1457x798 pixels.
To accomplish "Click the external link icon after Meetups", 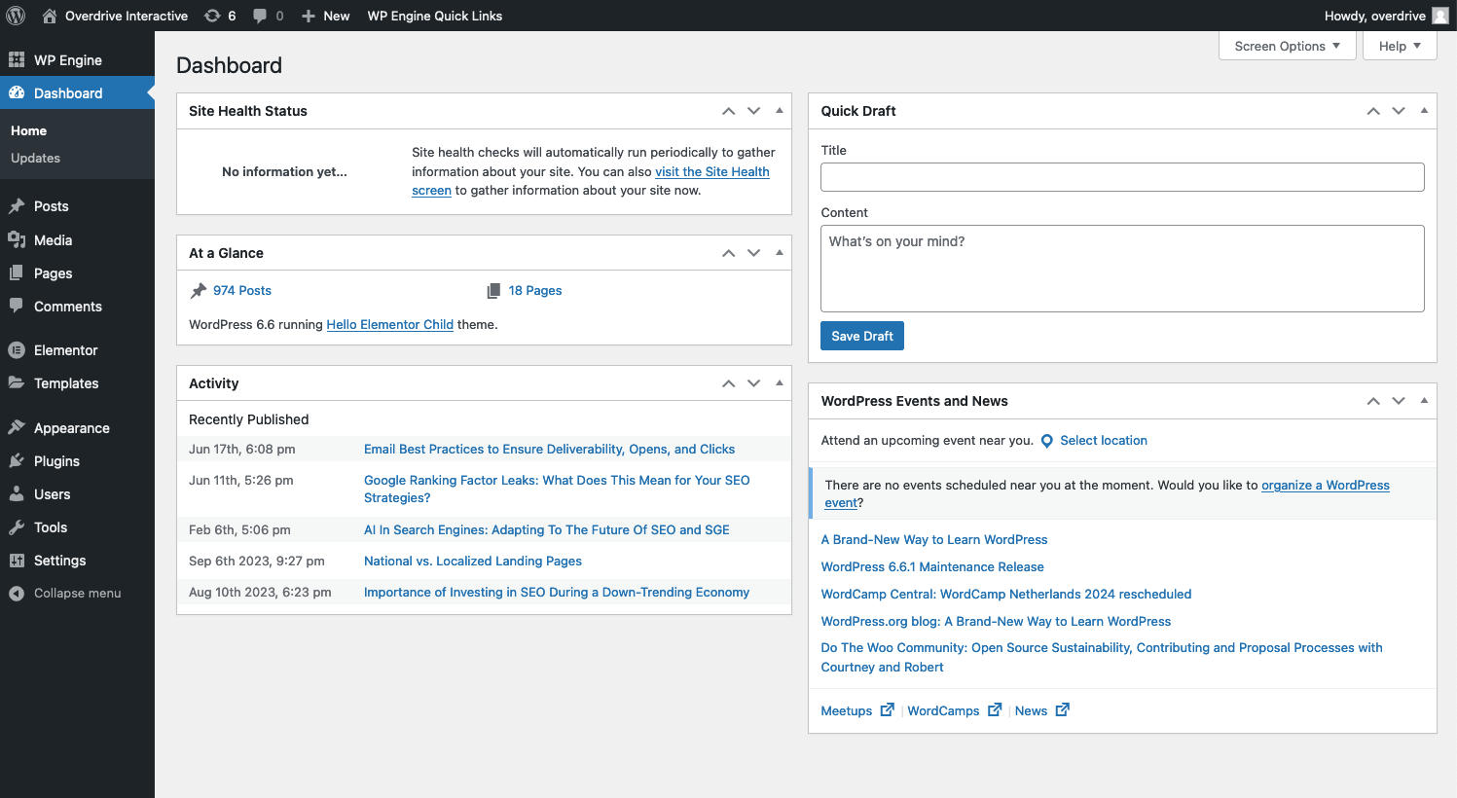I will click(x=887, y=710).
